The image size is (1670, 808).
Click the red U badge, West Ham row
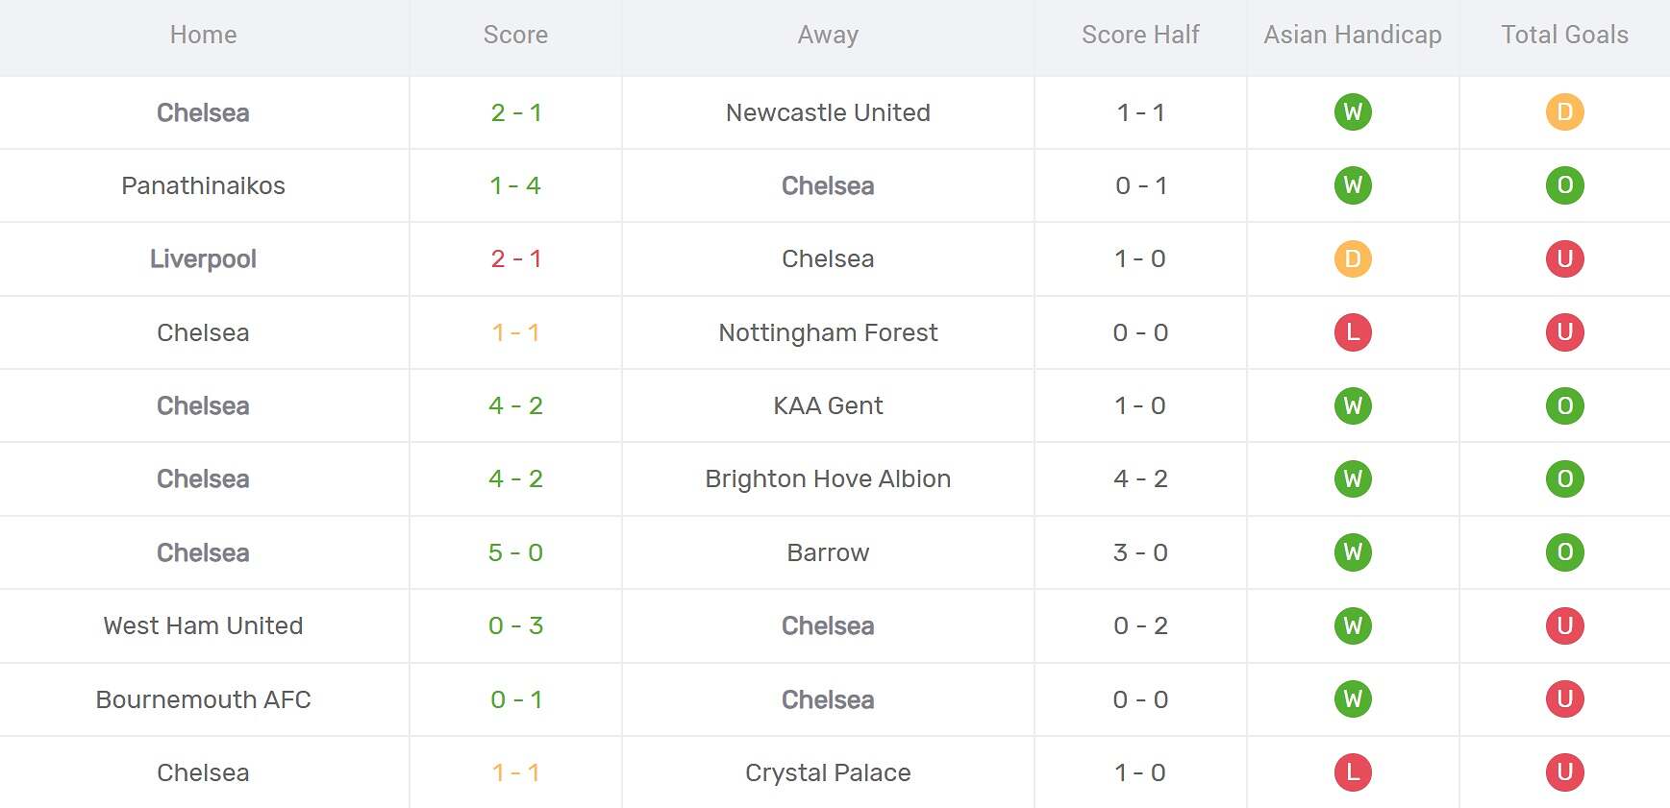click(1564, 625)
